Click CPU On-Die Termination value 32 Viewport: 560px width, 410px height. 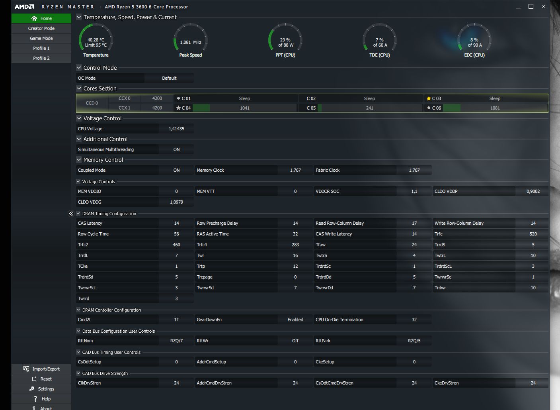pyautogui.click(x=414, y=320)
